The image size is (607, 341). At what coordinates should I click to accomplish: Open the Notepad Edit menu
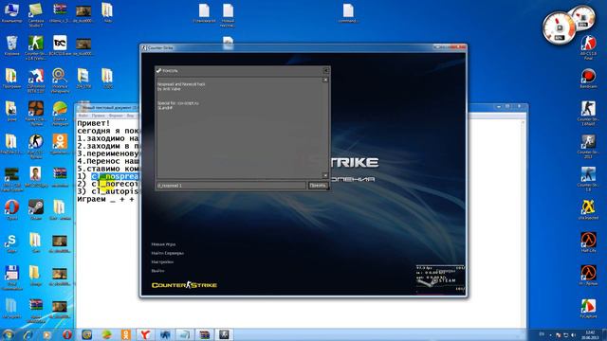[x=99, y=116]
